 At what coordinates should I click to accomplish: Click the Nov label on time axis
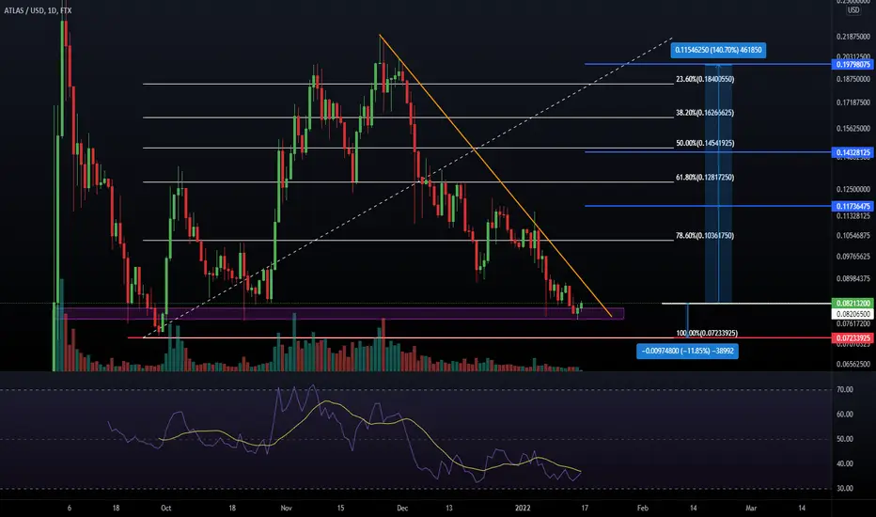286,508
